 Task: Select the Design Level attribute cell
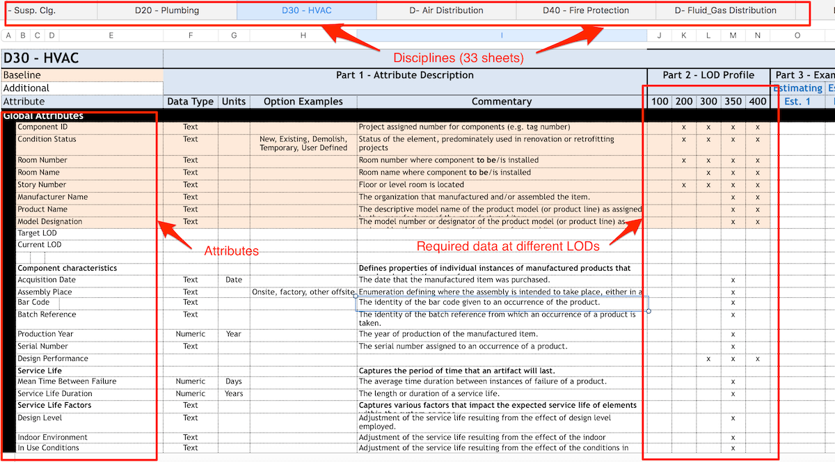click(90, 422)
